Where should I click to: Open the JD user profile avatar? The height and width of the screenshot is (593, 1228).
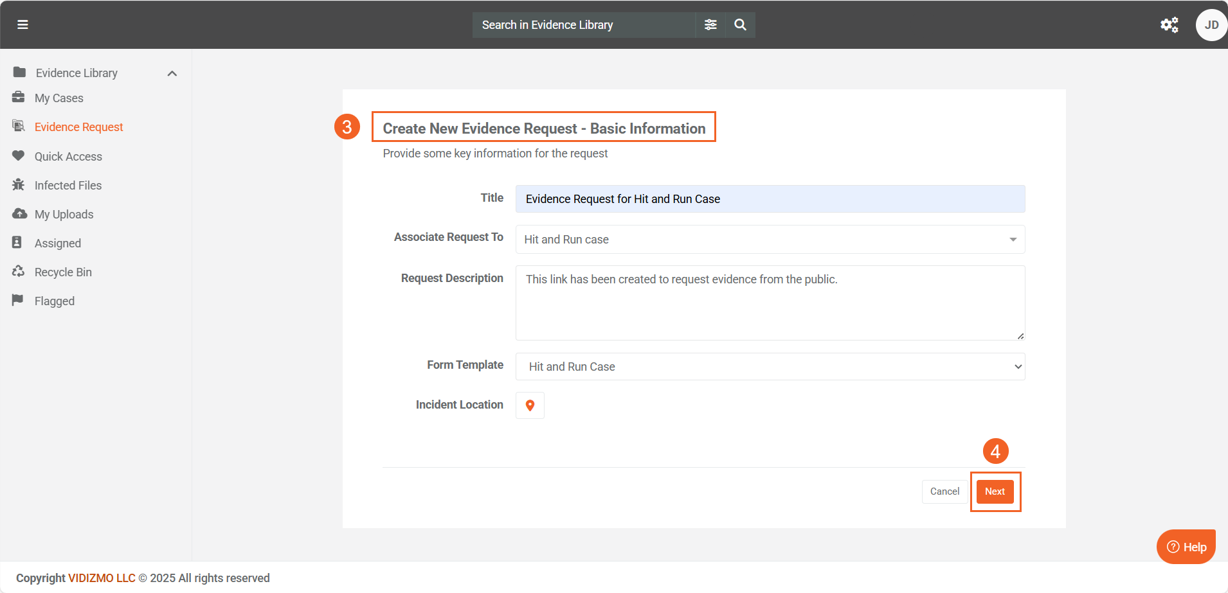(x=1211, y=25)
